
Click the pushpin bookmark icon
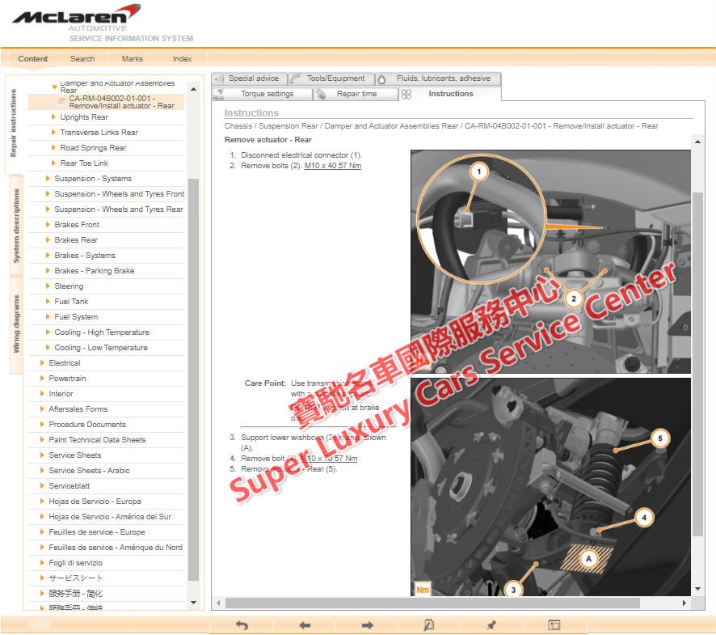491,625
